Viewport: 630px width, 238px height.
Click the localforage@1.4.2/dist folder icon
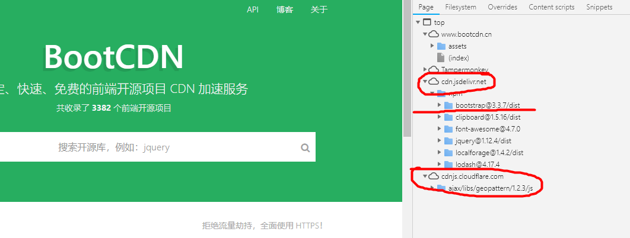[x=448, y=152]
